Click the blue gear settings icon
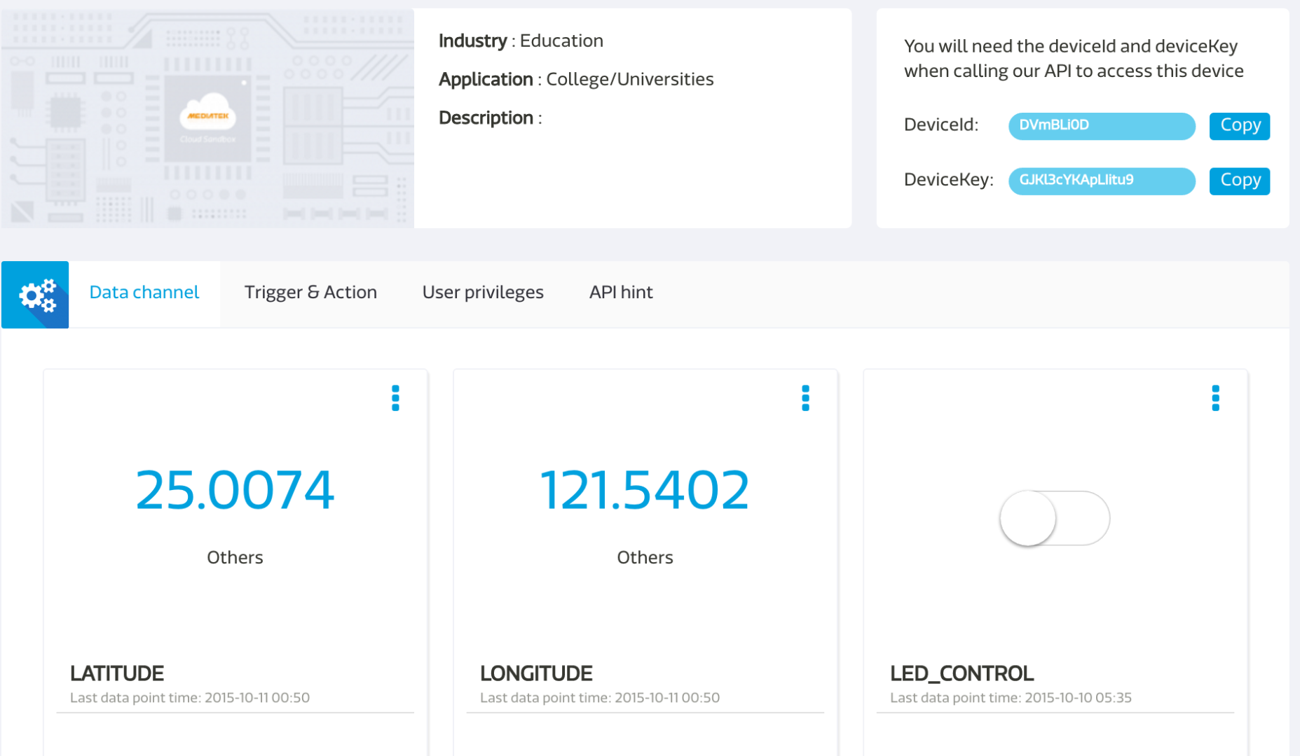The height and width of the screenshot is (756, 1300). [x=35, y=294]
